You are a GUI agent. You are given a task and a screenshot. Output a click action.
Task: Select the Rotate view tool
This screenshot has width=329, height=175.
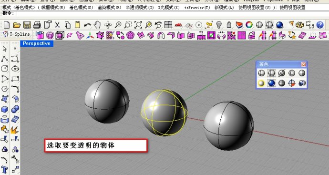(108, 25)
